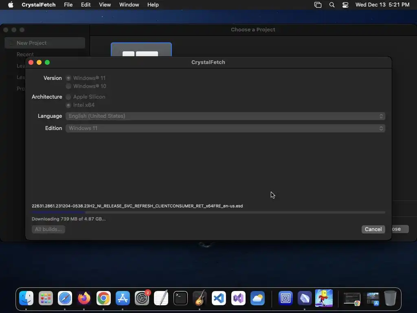The image size is (417, 313).
Task: Select Recent in the background window sidebar
Action: [25, 54]
